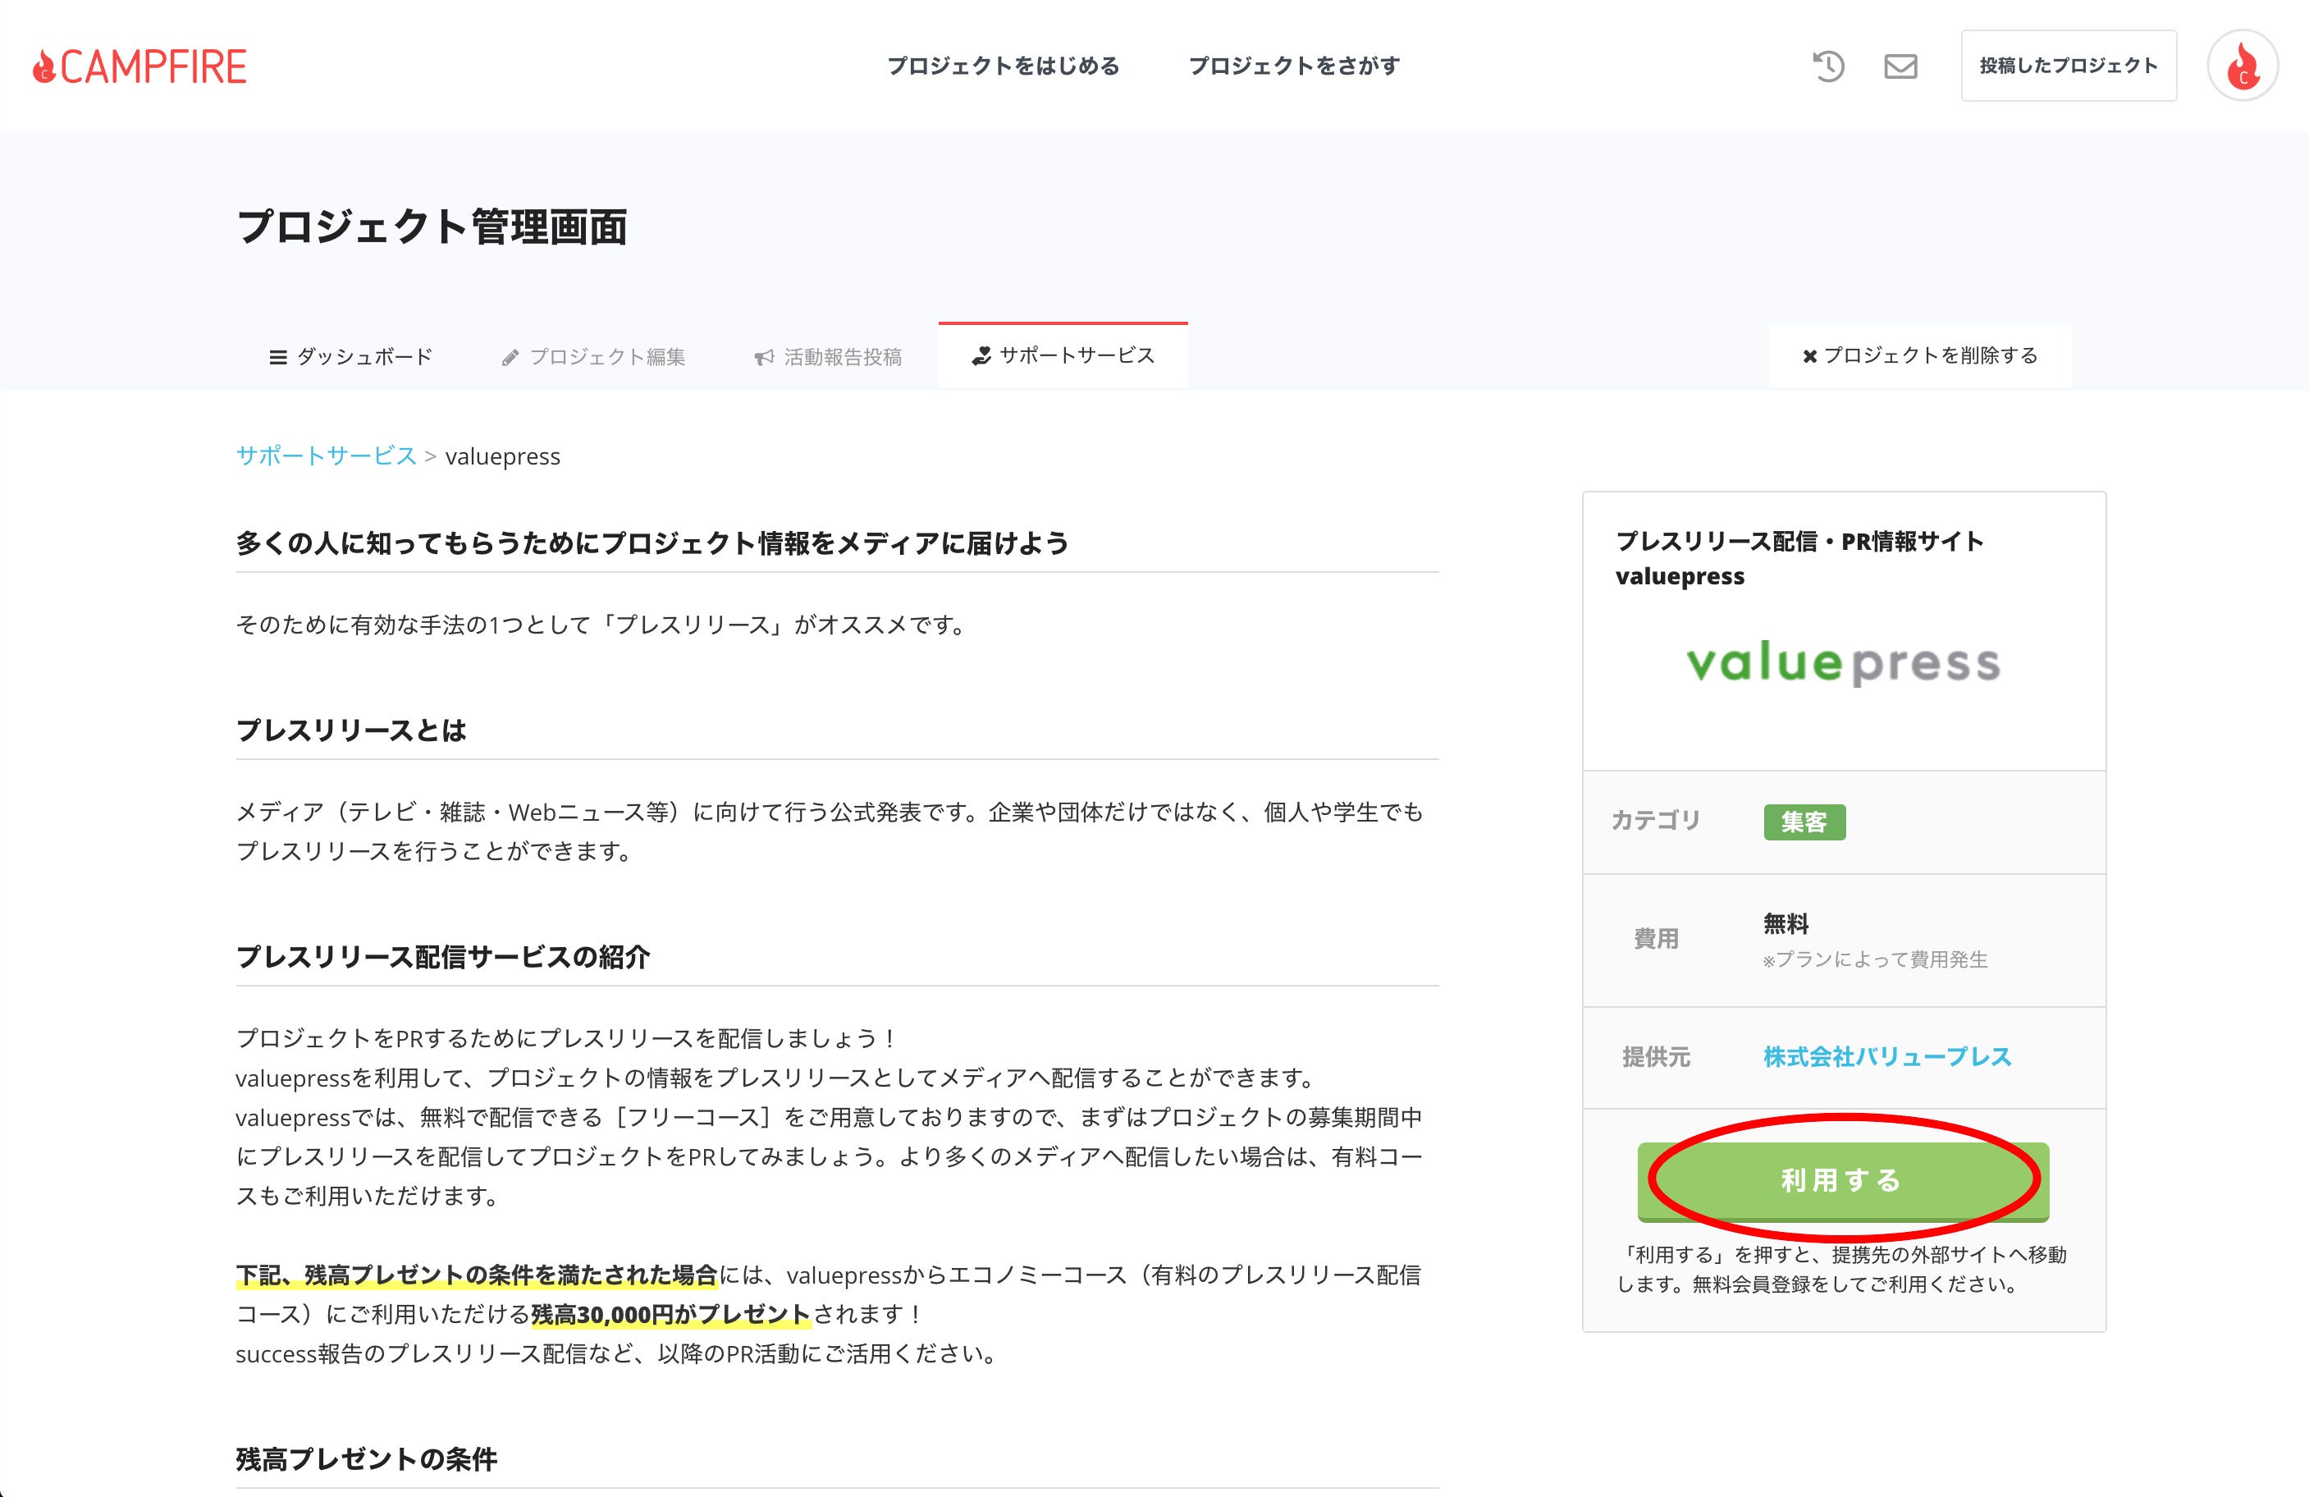Click the profile avatar icon

[2242, 66]
